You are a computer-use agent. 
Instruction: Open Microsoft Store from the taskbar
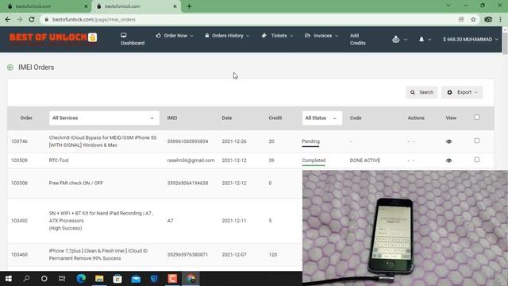(x=117, y=279)
